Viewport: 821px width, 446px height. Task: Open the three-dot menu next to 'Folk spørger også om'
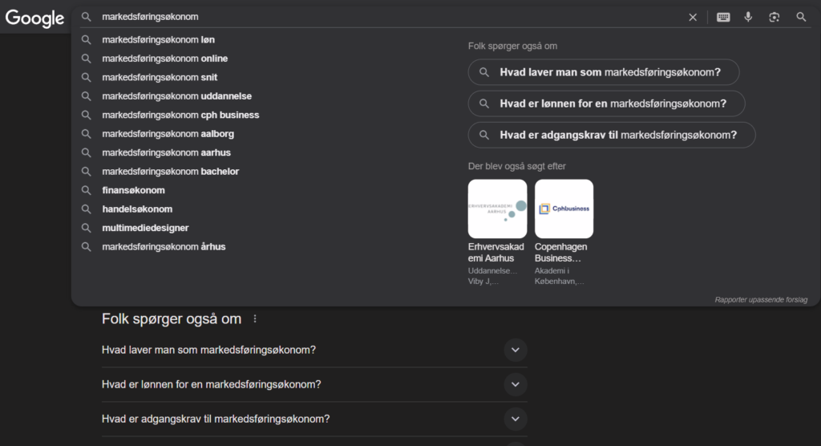(x=255, y=318)
